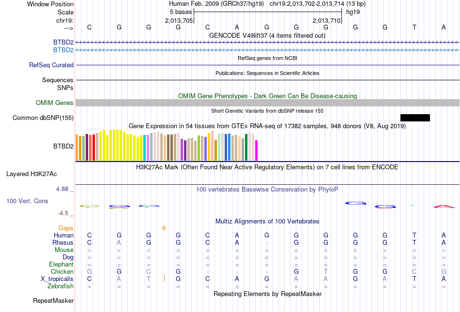Select the X_tropicalis species label
The width and height of the screenshot is (460, 312).
tap(57, 279)
